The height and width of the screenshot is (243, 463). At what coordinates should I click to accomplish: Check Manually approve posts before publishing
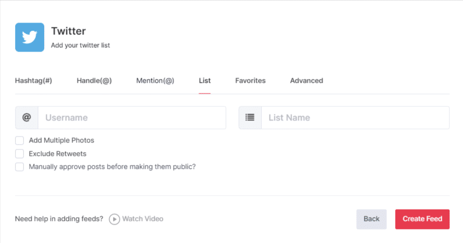[19, 167]
